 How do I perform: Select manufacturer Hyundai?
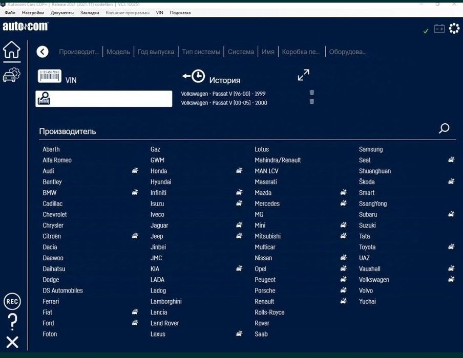click(x=161, y=182)
